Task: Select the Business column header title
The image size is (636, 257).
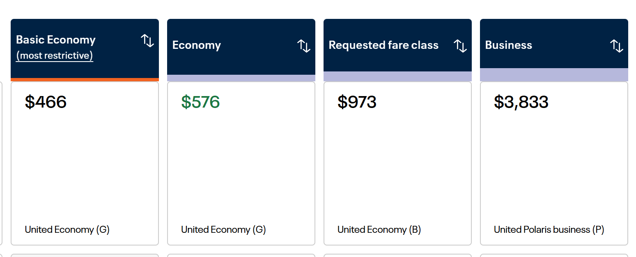Action: pyautogui.click(x=509, y=45)
